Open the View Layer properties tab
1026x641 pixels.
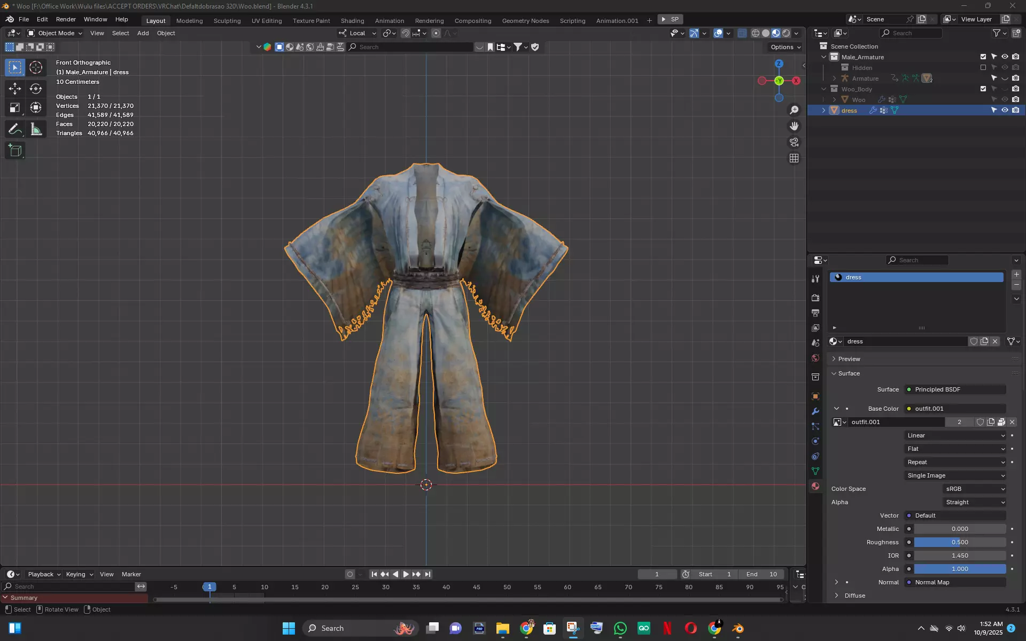(x=815, y=327)
